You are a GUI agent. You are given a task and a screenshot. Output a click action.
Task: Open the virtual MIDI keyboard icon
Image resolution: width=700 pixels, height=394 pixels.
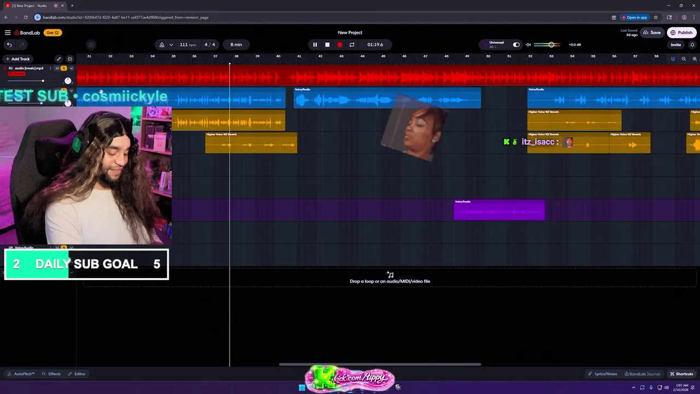click(91, 45)
